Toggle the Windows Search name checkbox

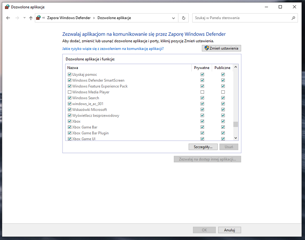point(69,98)
